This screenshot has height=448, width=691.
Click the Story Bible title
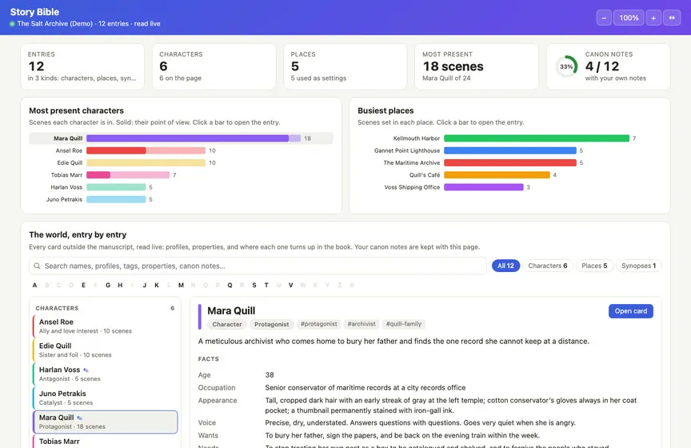pyautogui.click(x=34, y=12)
